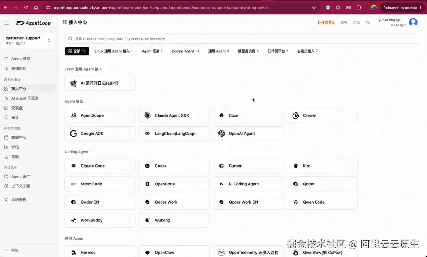Bookmark this page with star icon
Viewport: 427px width, 257px height.
314,8
